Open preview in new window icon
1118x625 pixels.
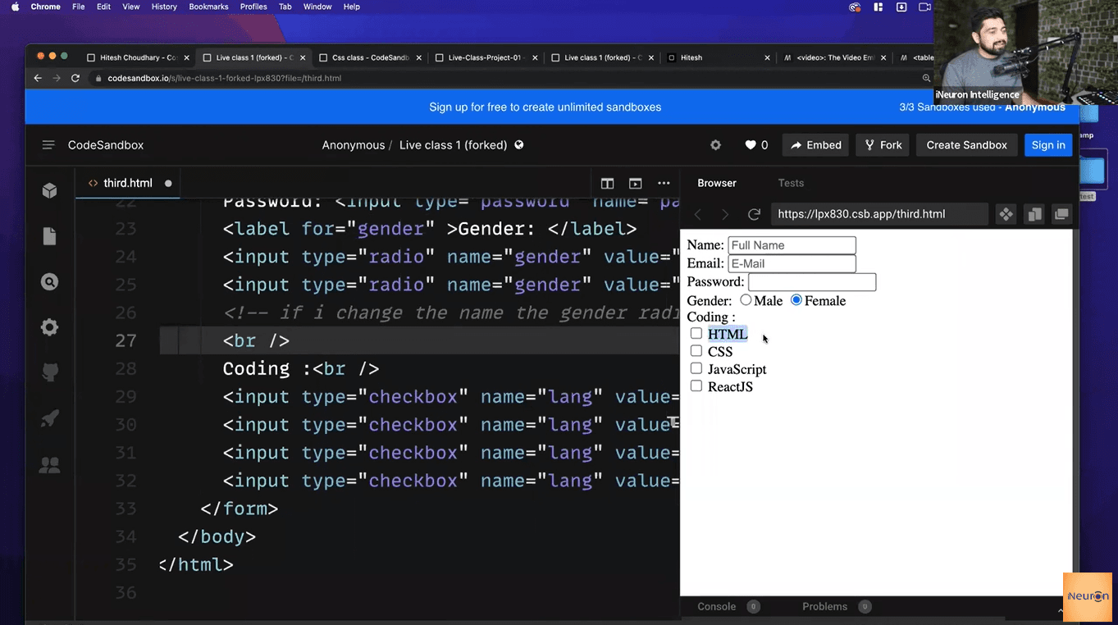[1061, 214]
